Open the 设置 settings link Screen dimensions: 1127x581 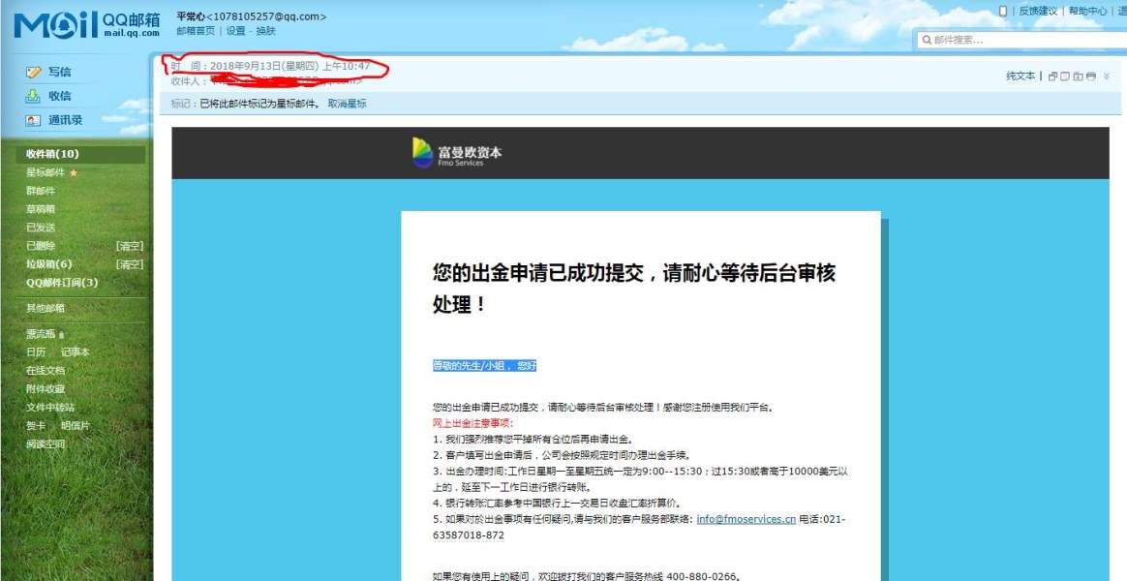(x=235, y=31)
